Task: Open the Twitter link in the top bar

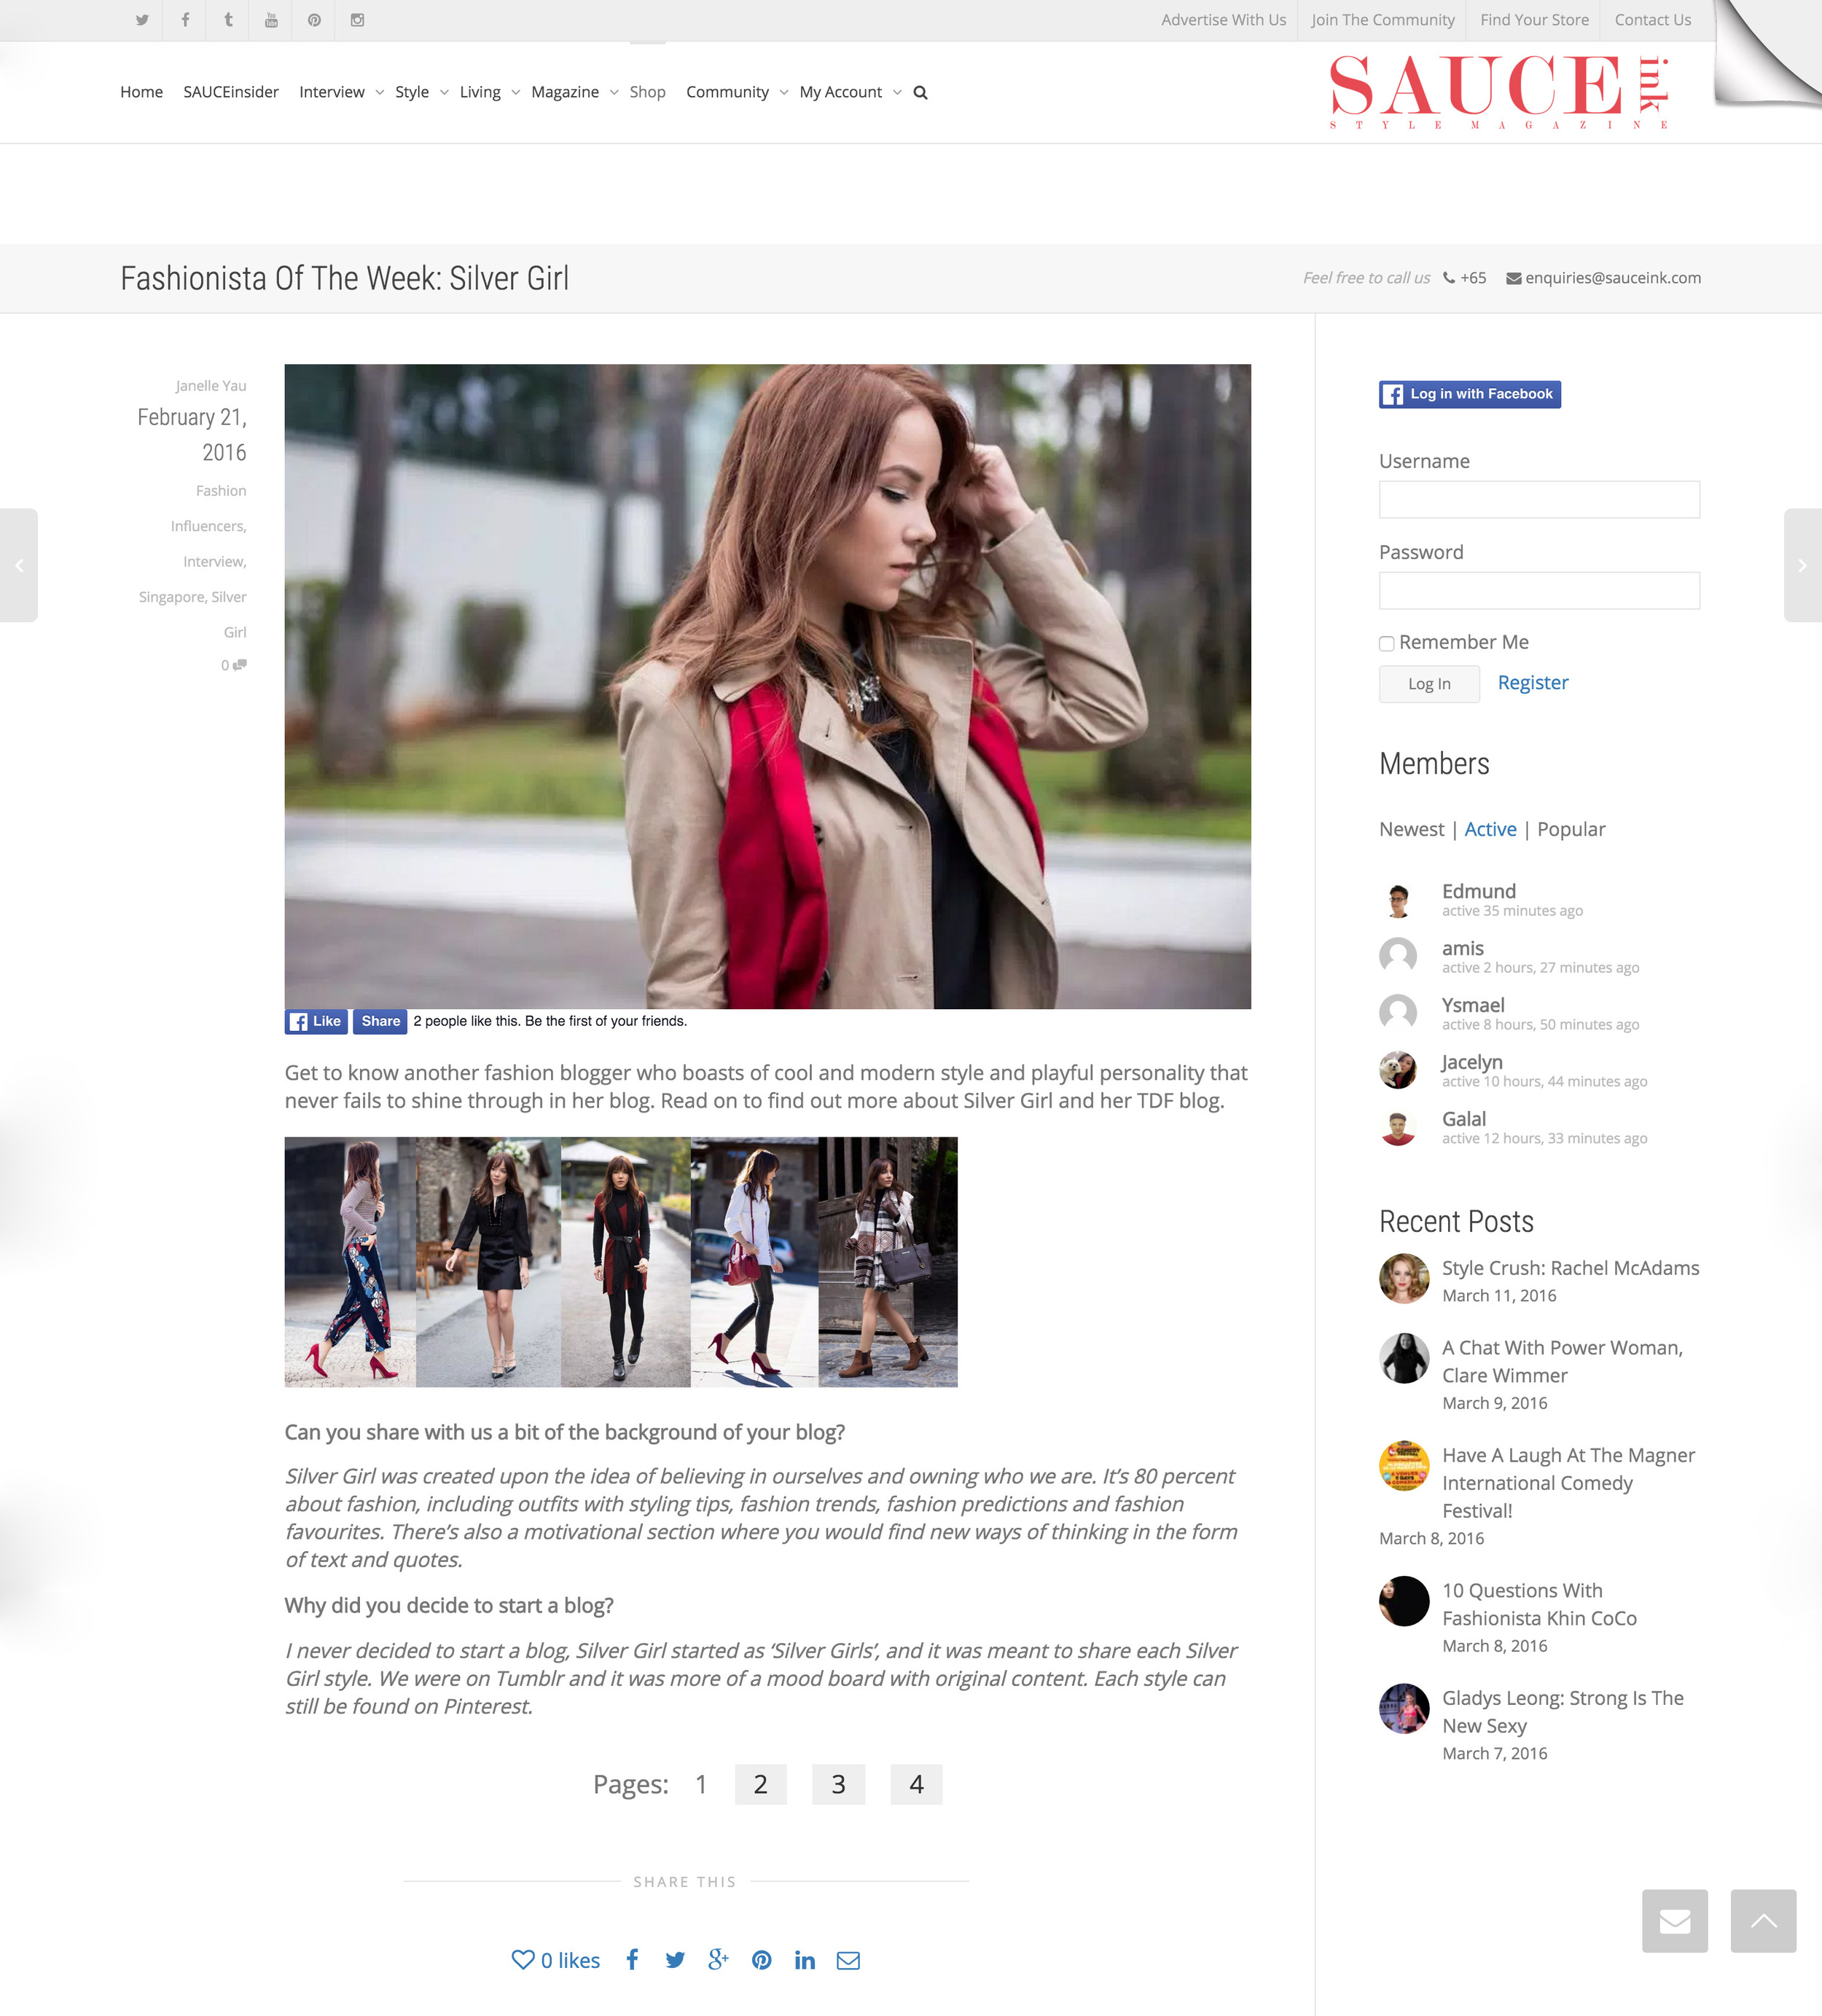Action: (x=142, y=20)
